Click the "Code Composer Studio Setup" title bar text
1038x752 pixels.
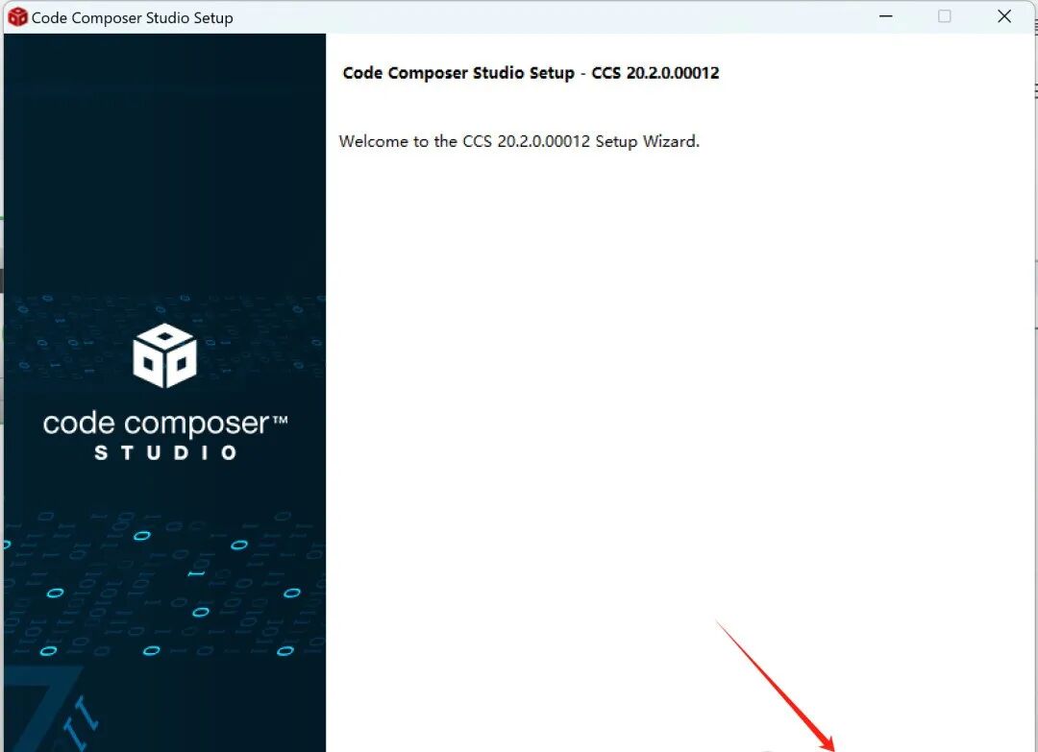pyautogui.click(x=133, y=18)
